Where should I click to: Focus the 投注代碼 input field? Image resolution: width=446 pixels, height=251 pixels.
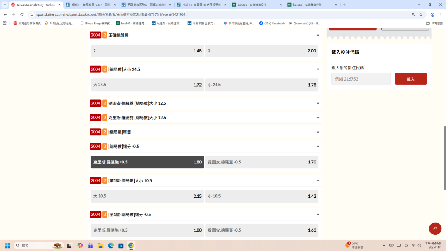click(x=361, y=79)
